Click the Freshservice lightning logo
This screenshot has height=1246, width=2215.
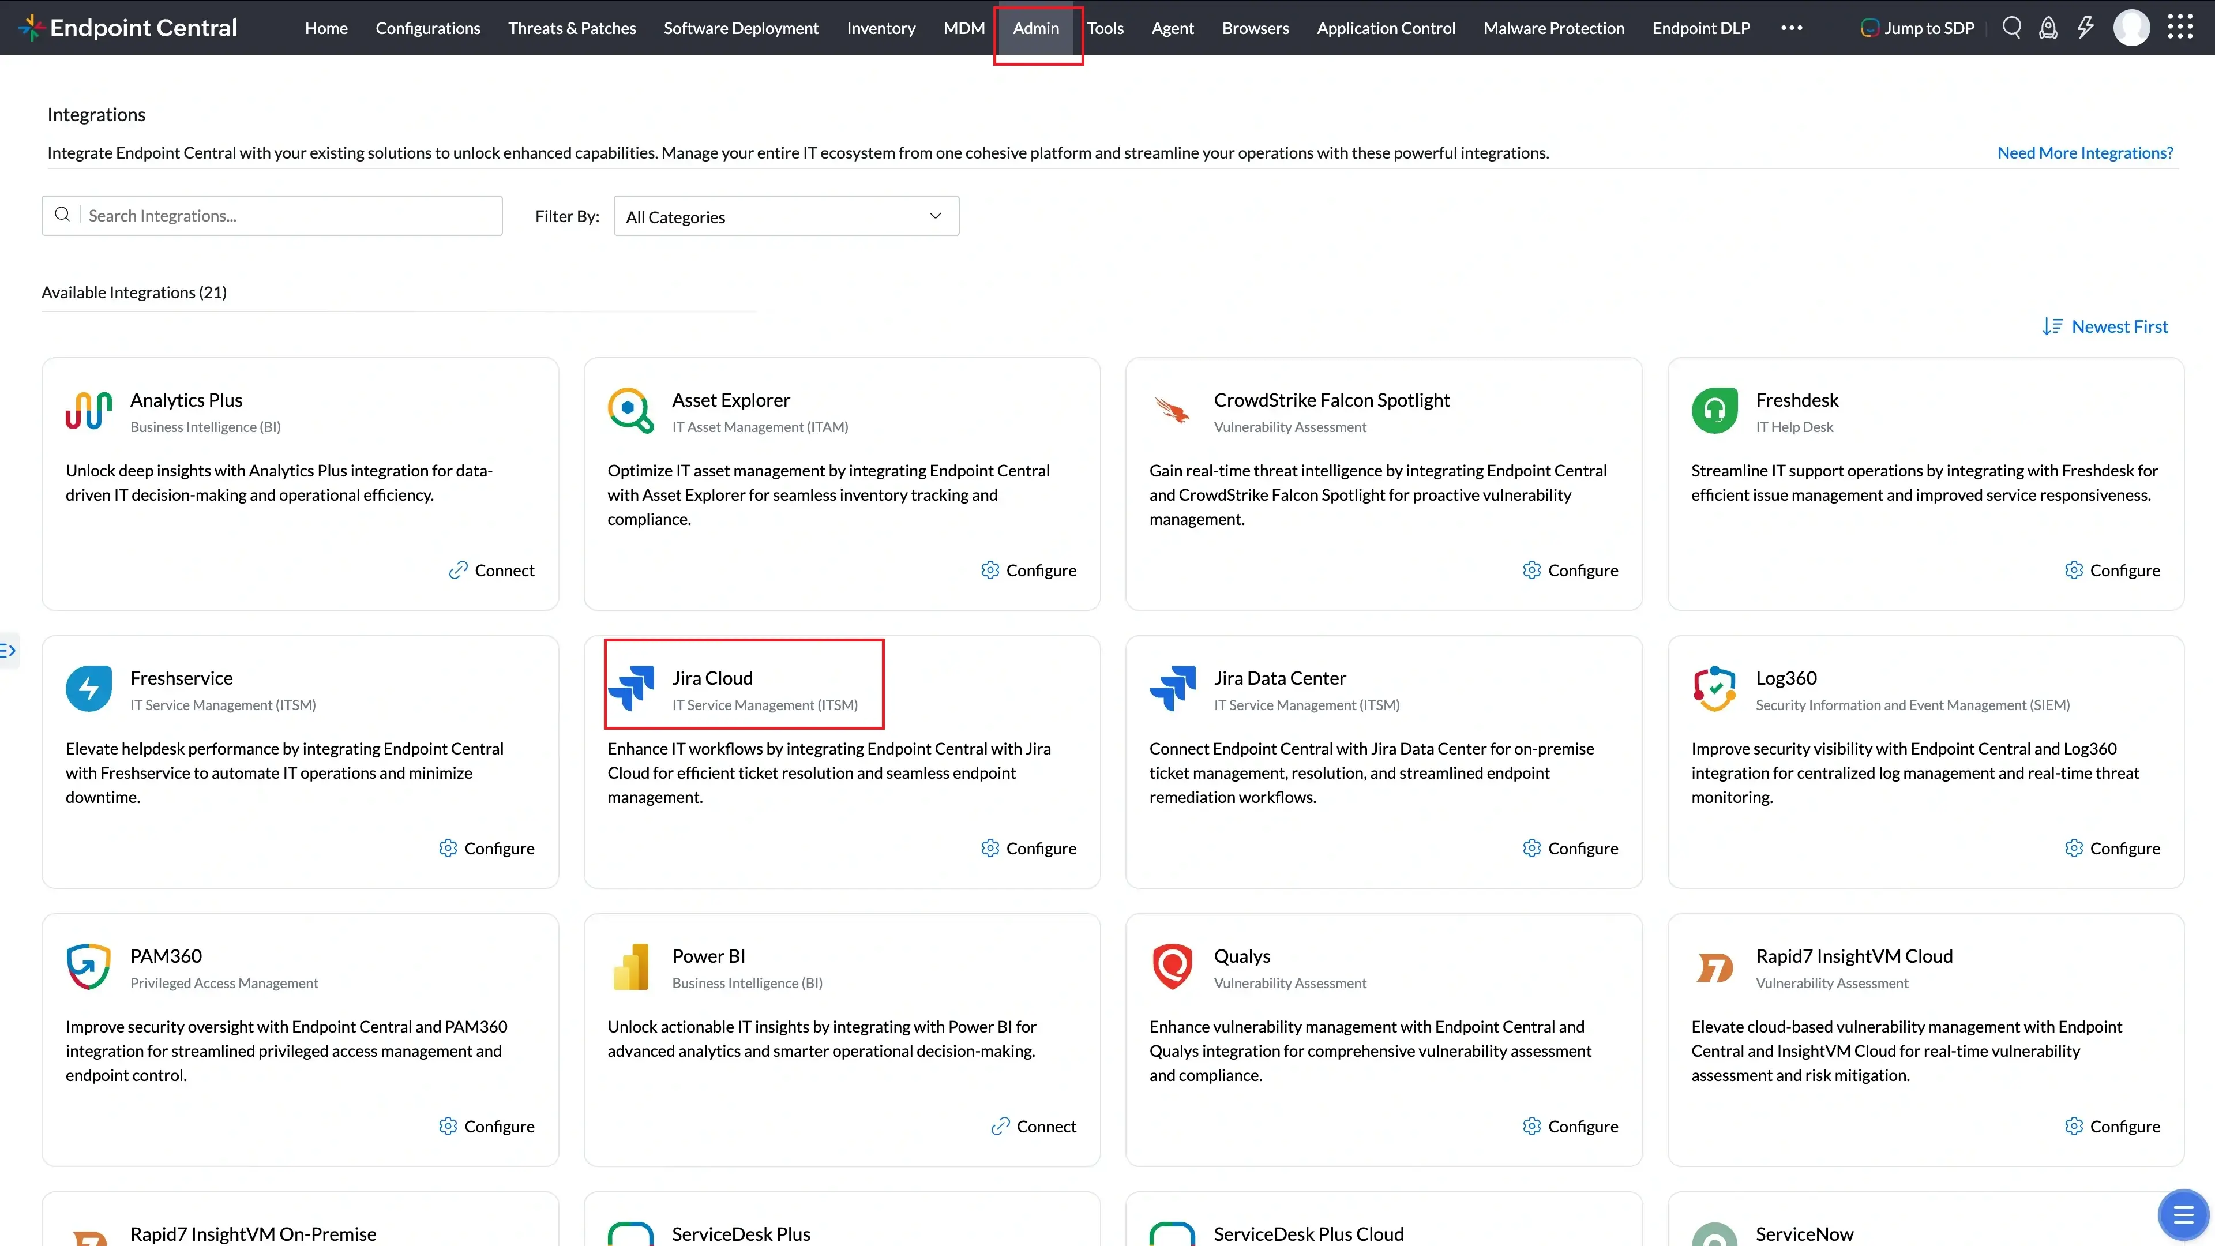click(x=89, y=689)
